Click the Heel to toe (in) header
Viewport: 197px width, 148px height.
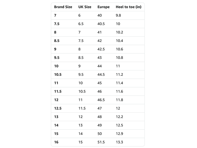point(129,7)
